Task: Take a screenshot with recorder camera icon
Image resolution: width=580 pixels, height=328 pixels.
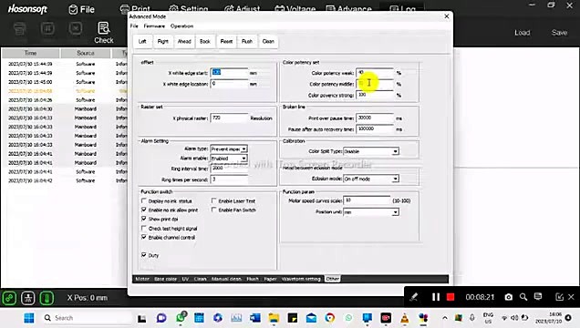Action: [x=509, y=297]
